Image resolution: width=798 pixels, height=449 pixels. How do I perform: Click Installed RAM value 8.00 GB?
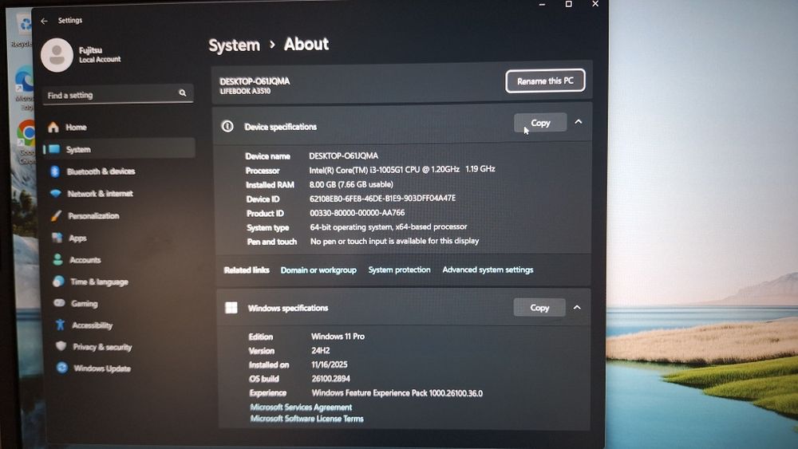(351, 184)
